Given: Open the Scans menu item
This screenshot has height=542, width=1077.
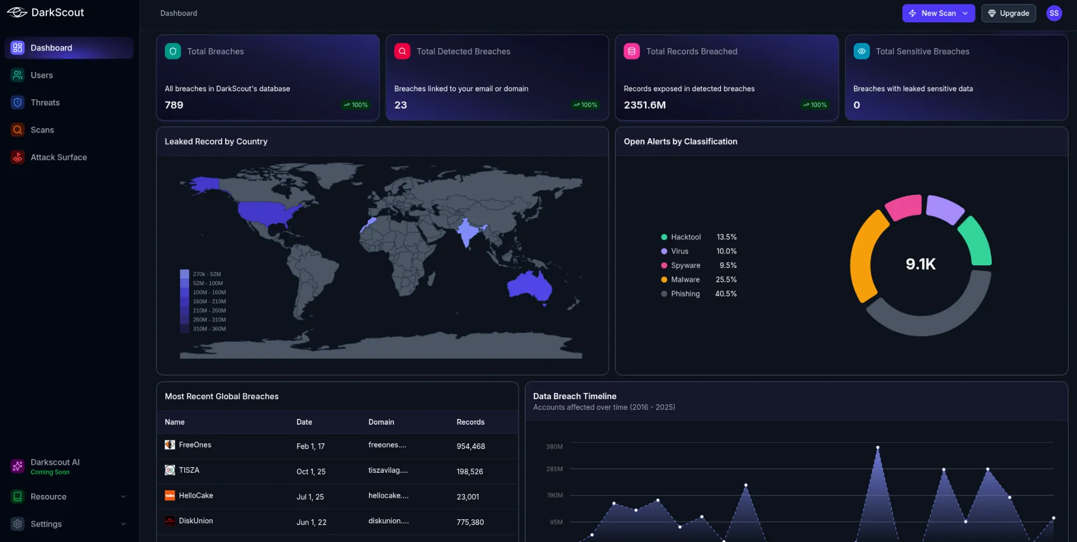Looking at the screenshot, I should (x=42, y=130).
